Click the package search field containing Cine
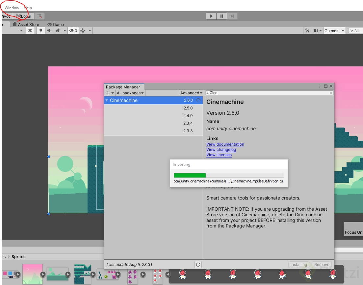The image size is (363, 285). pos(269,93)
